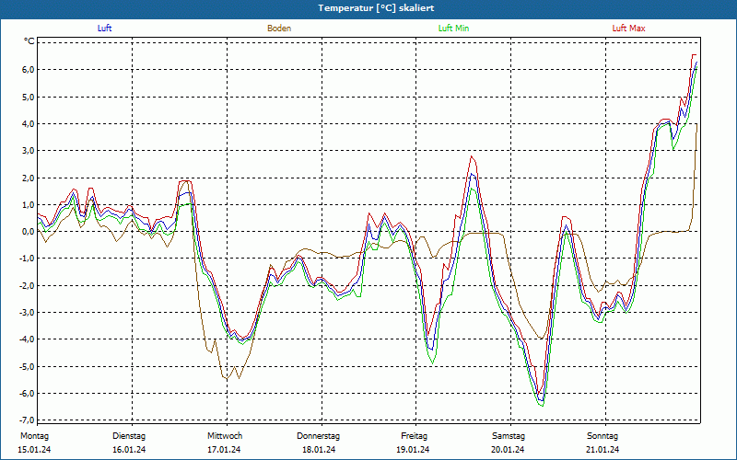Click the '-1,0' y-axis value
The height and width of the screenshot is (460, 737).
(x=27, y=259)
